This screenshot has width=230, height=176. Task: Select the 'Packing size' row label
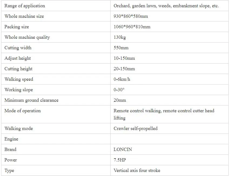(x=16, y=27)
